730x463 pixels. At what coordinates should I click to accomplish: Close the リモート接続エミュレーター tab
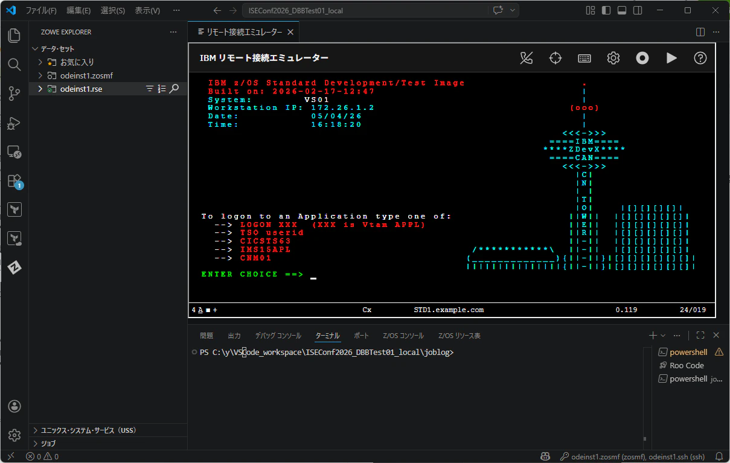click(290, 32)
